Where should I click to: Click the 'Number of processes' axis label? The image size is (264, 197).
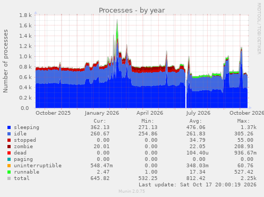pyautogui.click(x=5, y=61)
